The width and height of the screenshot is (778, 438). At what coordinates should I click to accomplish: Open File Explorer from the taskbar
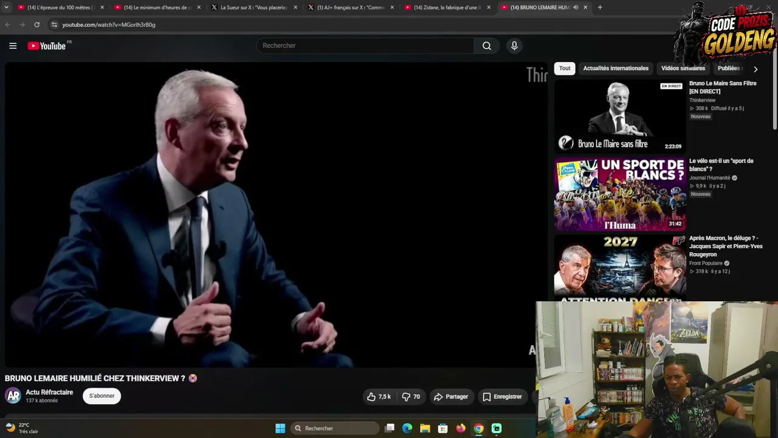(x=425, y=428)
